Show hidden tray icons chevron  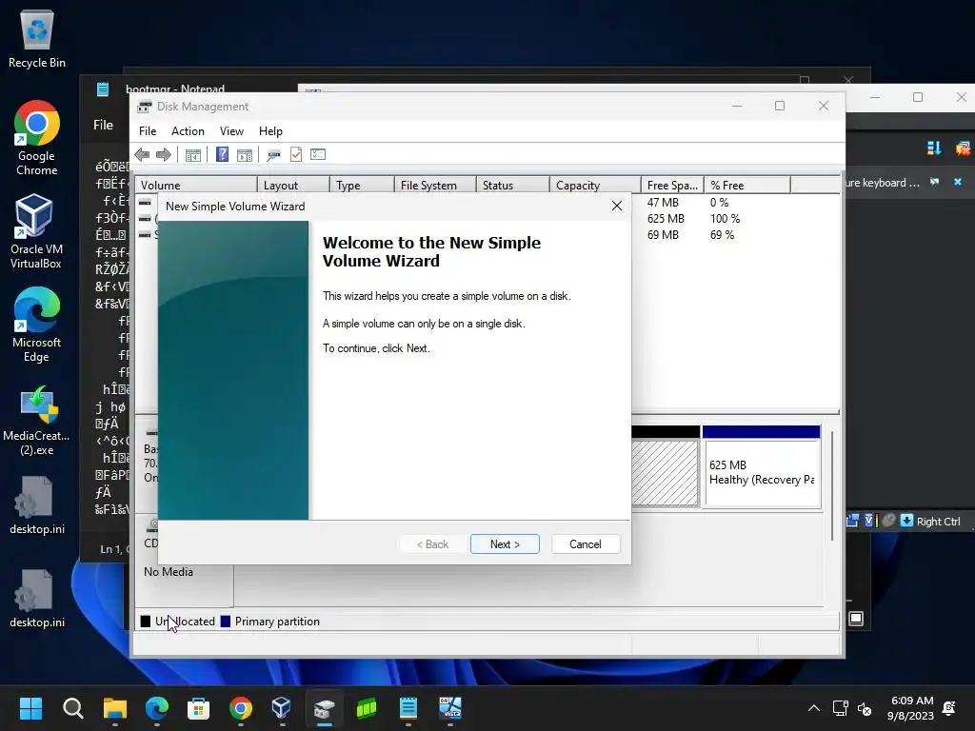tap(813, 708)
